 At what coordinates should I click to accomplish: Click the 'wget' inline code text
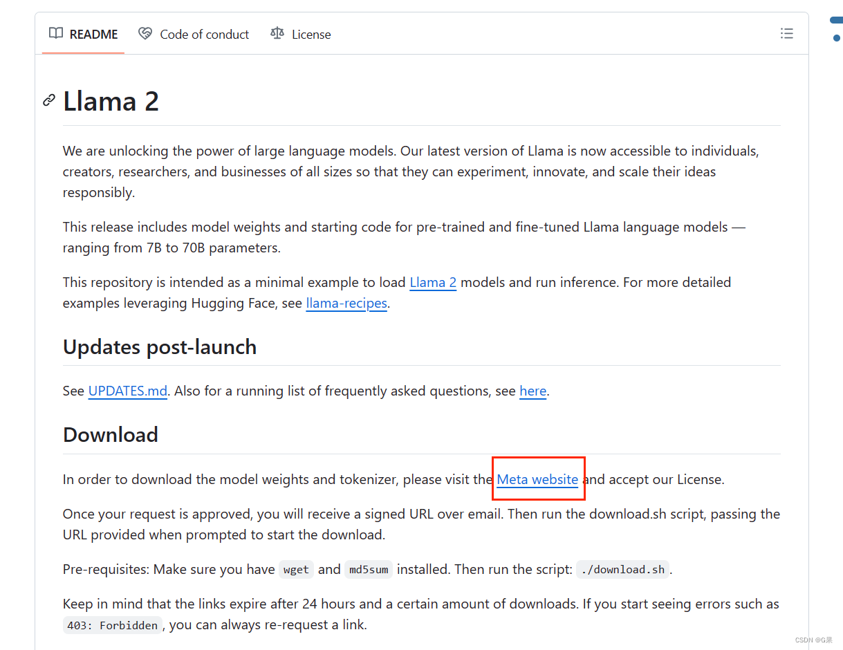click(x=297, y=570)
